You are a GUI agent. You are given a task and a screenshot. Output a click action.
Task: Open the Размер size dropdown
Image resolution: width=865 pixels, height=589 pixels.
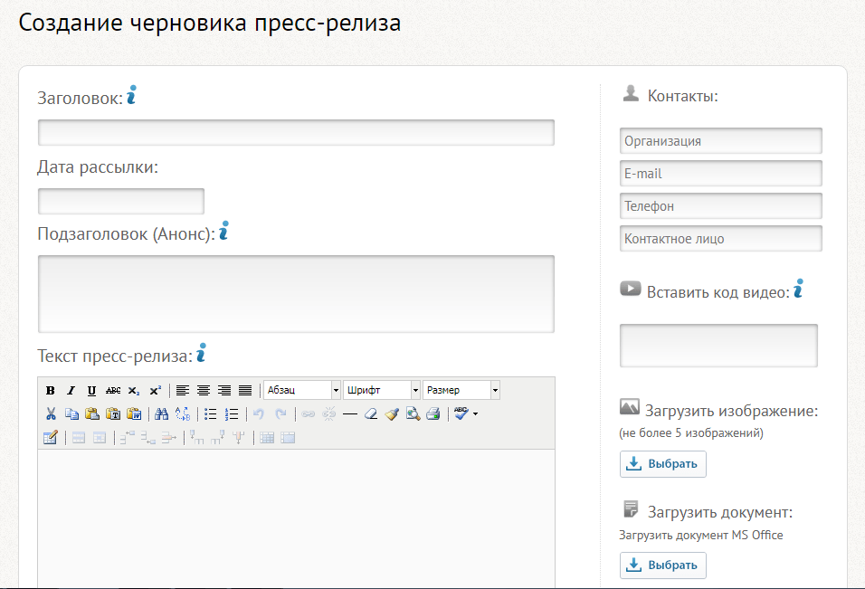[495, 391]
